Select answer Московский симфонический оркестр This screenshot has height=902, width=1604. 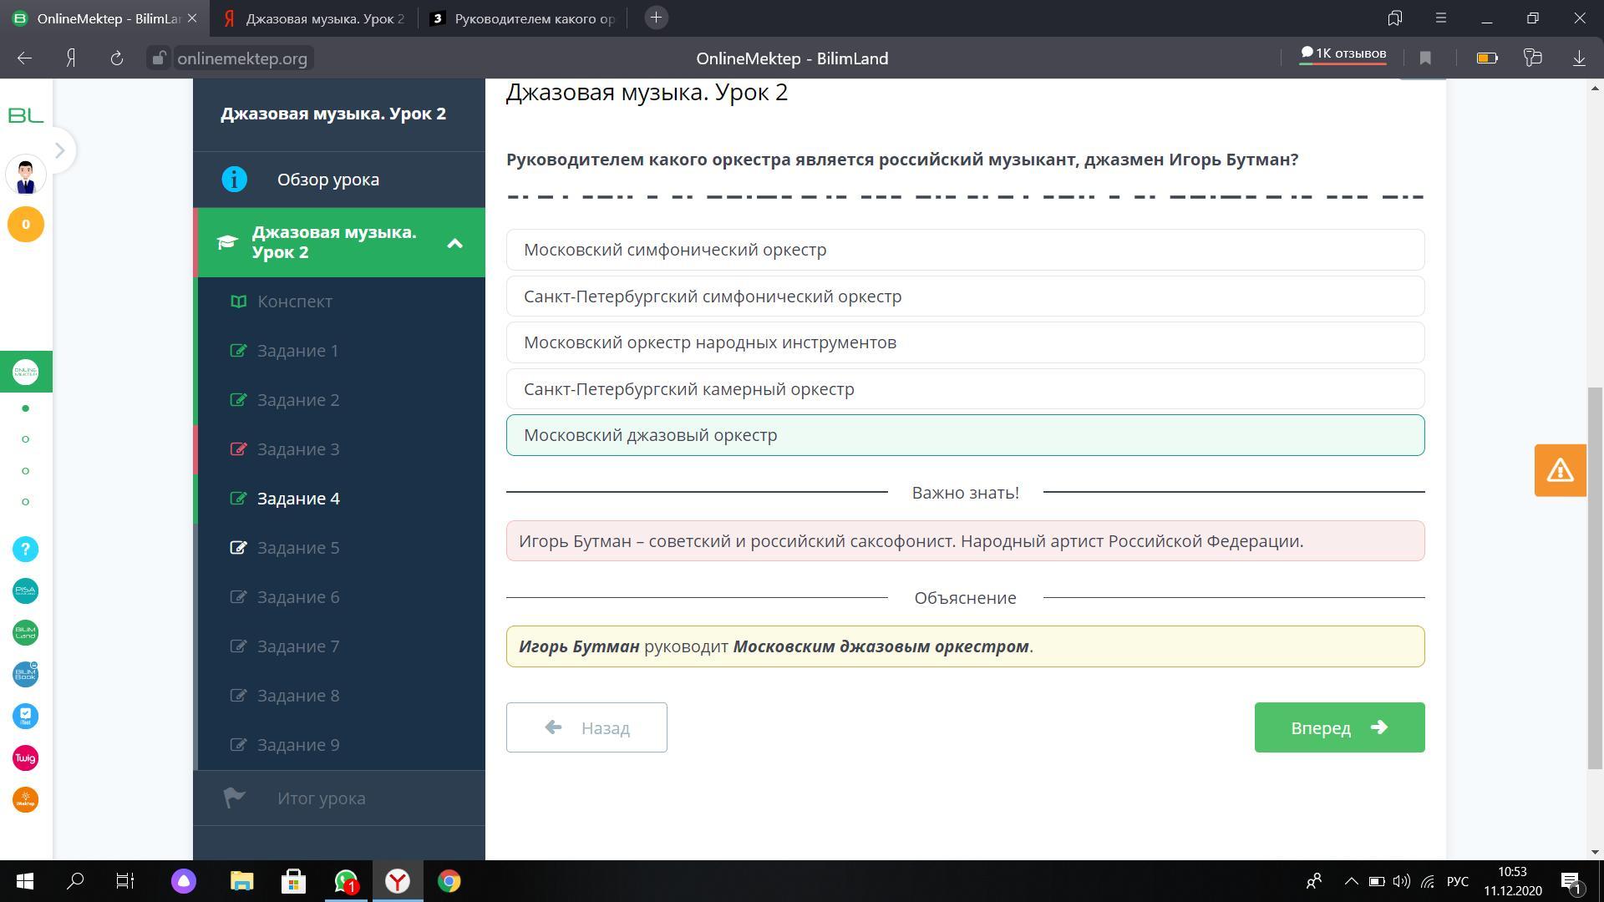pyautogui.click(x=965, y=250)
